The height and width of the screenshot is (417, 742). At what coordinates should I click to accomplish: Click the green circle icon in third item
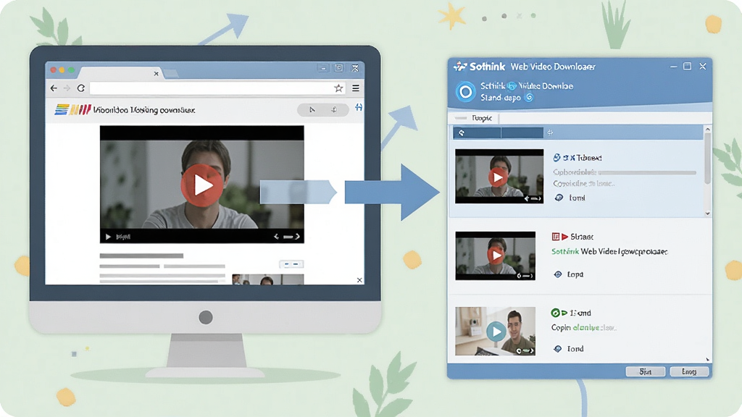pyautogui.click(x=556, y=313)
